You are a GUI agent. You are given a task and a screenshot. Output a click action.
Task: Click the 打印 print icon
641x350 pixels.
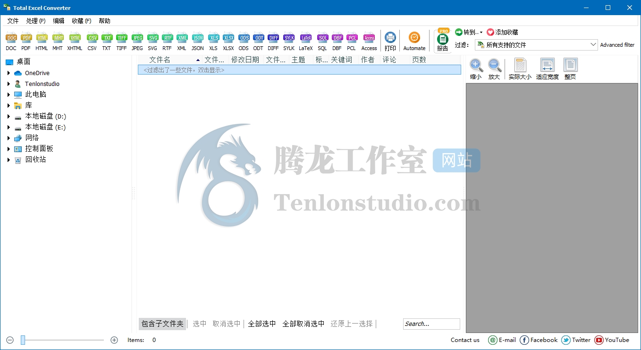(x=390, y=42)
